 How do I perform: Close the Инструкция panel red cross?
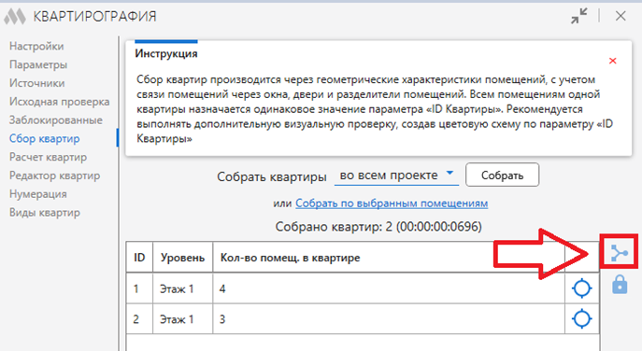(x=612, y=61)
